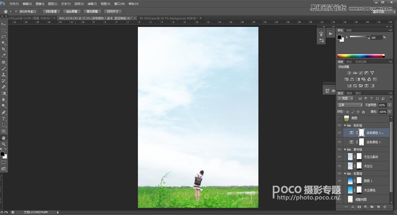Hide the 图层 1 layer
Image resolution: width=397 pixels, height=215 pixels.
pos(339,181)
